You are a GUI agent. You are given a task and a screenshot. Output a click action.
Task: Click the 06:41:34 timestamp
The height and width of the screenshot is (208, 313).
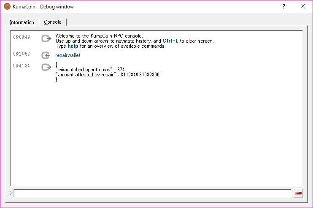[x=22, y=66]
